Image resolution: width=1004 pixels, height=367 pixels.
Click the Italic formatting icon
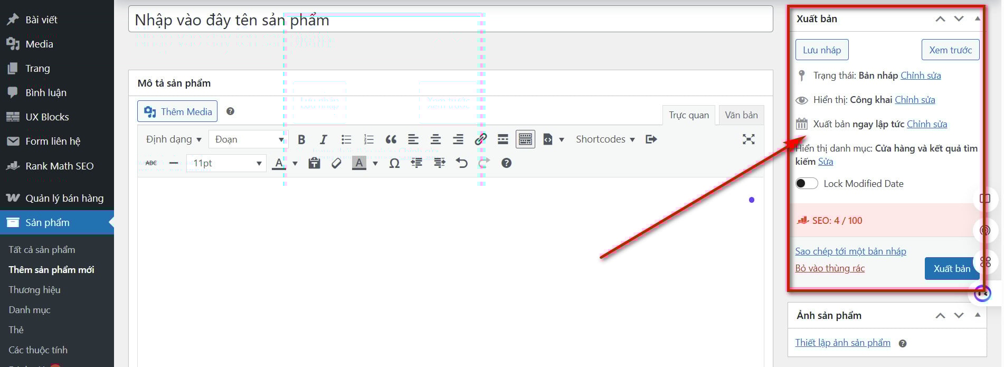pos(323,139)
